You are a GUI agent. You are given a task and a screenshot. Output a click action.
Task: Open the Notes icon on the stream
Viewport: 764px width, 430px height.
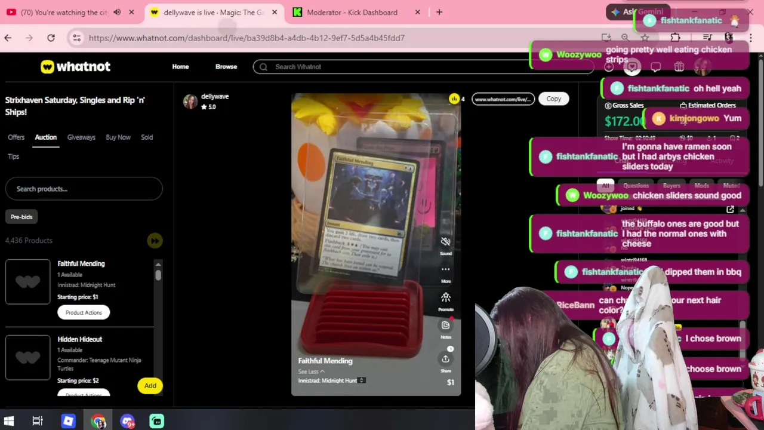coord(445,325)
